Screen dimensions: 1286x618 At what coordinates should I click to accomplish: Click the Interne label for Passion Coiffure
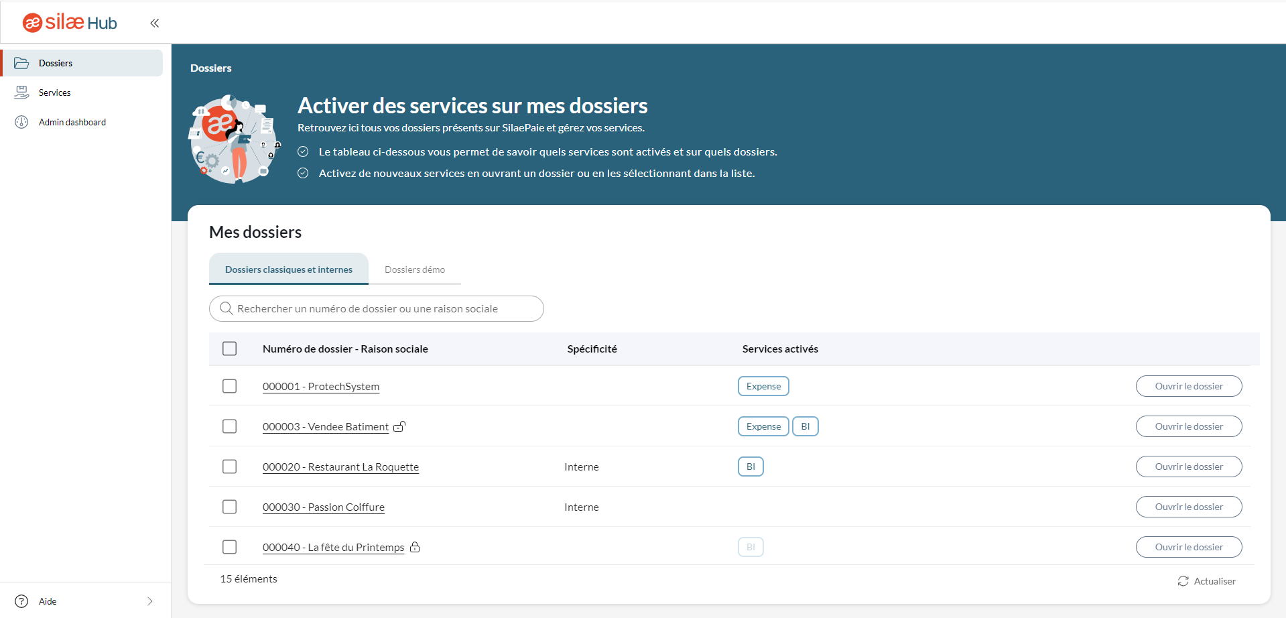point(582,507)
